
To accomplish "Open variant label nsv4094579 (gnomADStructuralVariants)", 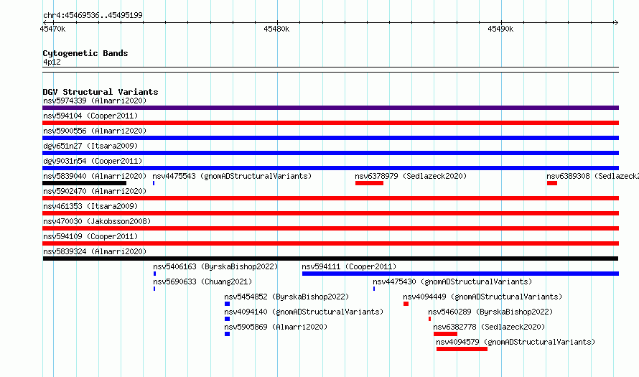I will (516, 342).
